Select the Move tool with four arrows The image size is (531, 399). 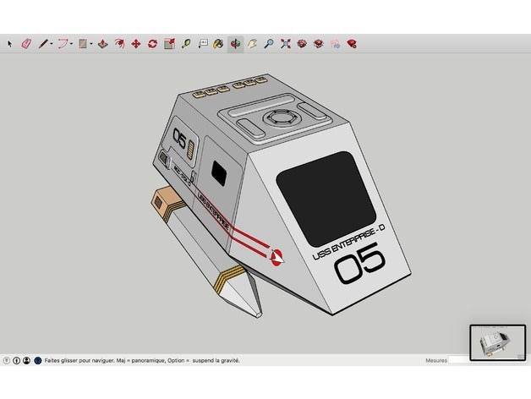pyautogui.click(x=136, y=44)
